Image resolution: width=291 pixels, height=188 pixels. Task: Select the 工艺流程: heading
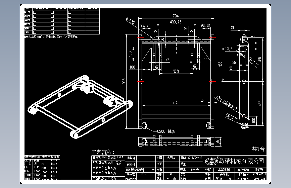pyautogui.click(x=103, y=152)
